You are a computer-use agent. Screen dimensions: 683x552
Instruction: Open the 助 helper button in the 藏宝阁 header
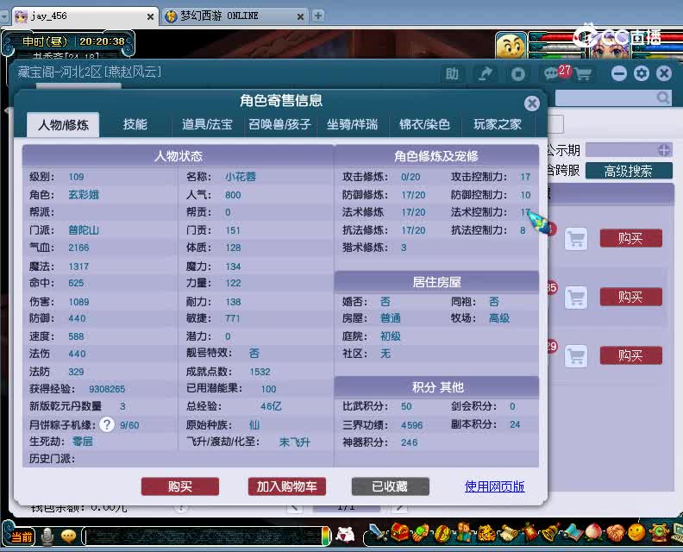tap(452, 73)
